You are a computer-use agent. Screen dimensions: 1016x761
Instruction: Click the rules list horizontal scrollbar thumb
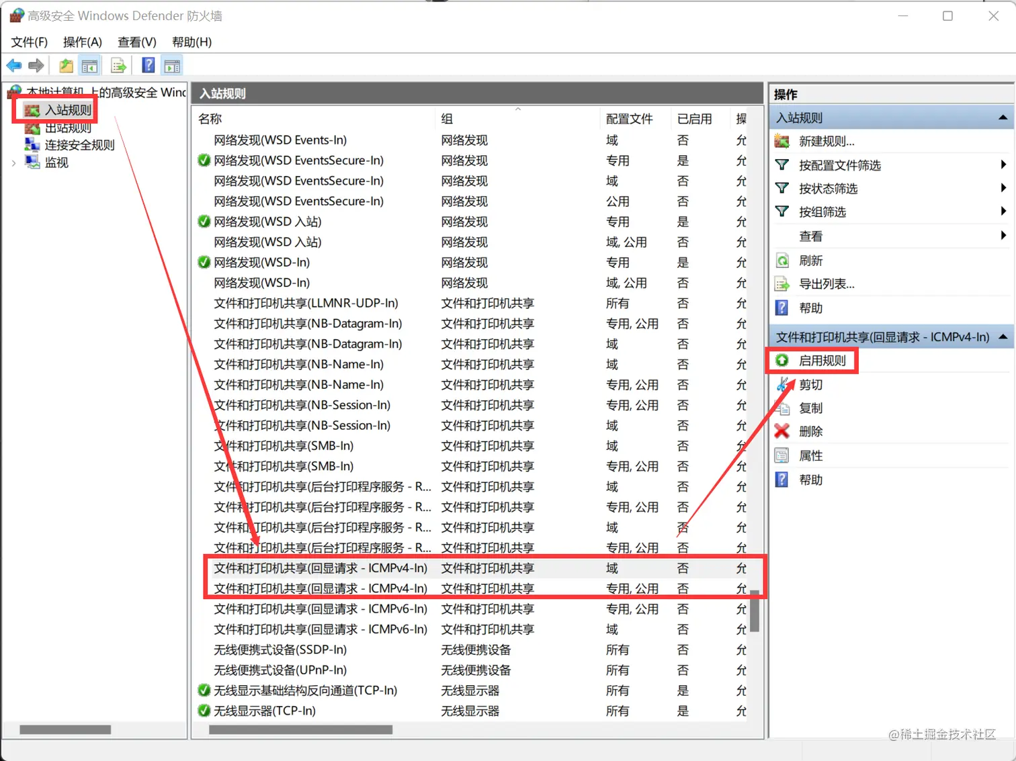[x=301, y=729]
